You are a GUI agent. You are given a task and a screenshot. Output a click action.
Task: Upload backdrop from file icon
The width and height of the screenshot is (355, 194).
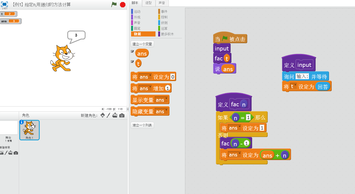coord(10,153)
